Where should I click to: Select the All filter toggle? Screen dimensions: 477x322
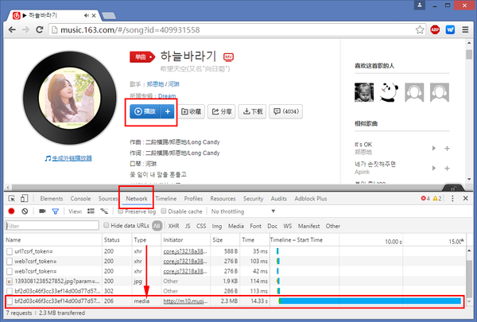[x=157, y=226]
